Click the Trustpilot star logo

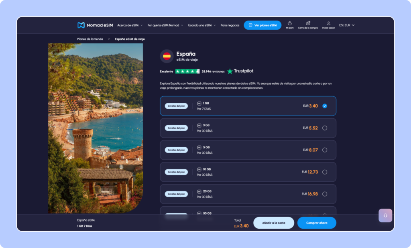point(230,71)
